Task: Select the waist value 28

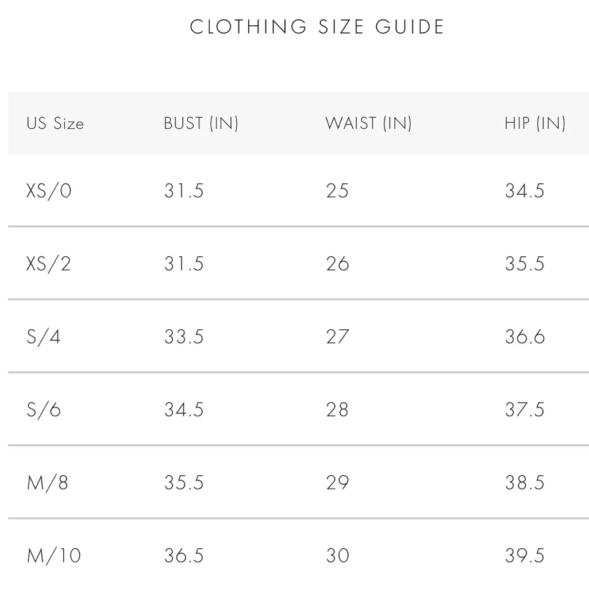Action: 337,410
